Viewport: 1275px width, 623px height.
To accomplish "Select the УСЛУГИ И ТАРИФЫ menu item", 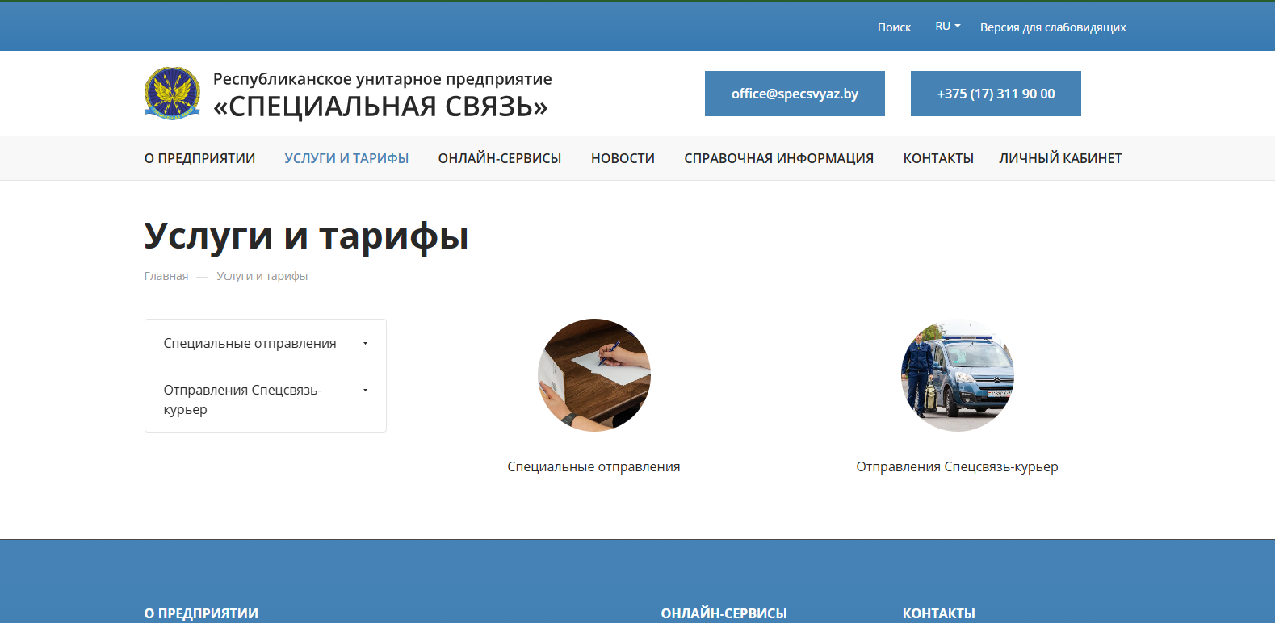I will [346, 158].
